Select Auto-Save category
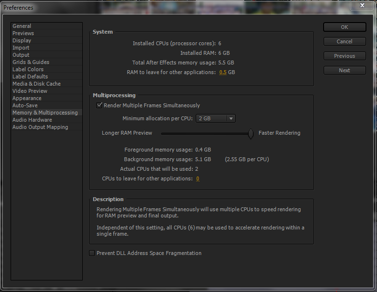Screen dimensions: 377x292 pyautogui.click(x=47, y=105)
